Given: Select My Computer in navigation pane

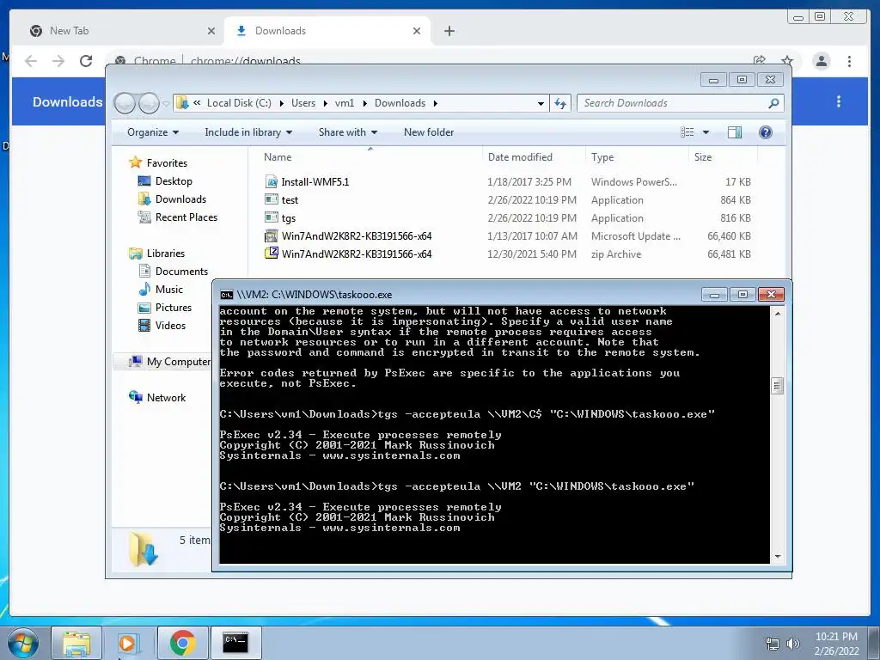Looking at the screenshot, I should [x=169, y=362].
